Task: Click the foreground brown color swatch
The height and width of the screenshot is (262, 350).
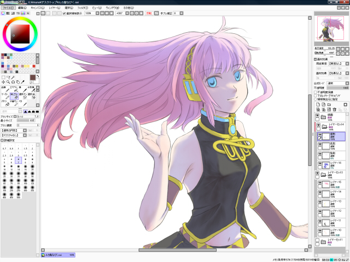Action: click(x=33, y=78)
